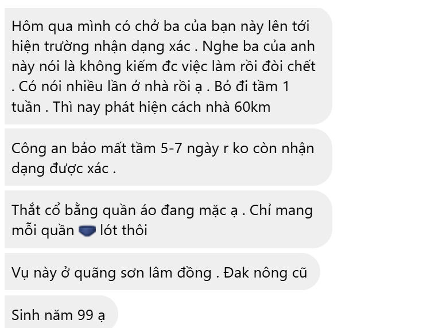Click the word "tuần" in the first message

[x=26, y=107]
